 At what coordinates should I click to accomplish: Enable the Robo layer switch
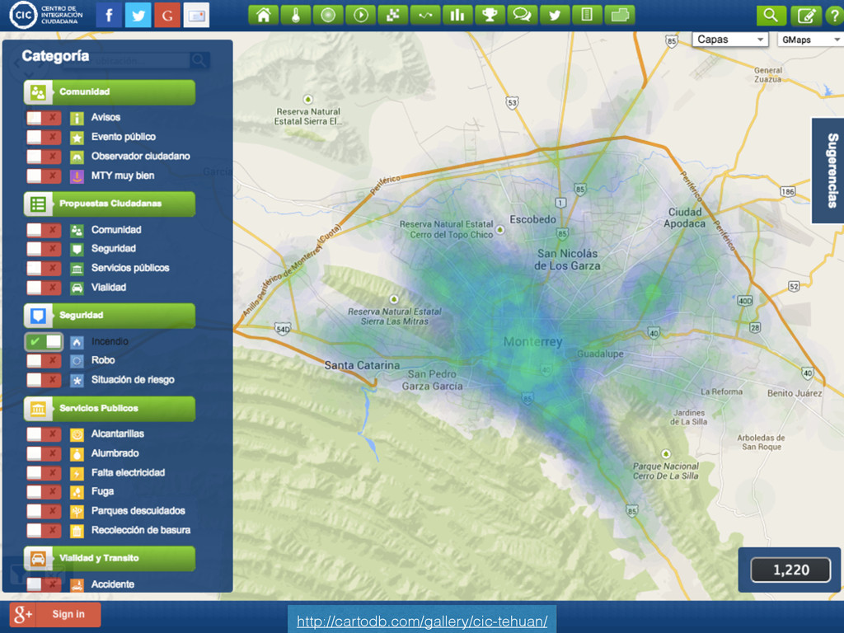pyautogui.click(x=44, y=361)
